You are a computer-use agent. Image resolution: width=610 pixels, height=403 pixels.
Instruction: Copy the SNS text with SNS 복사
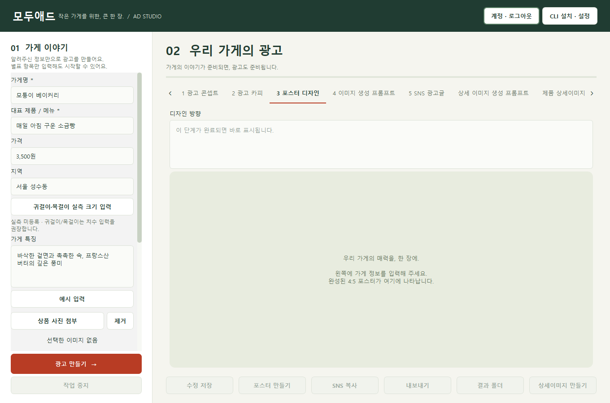coord(345,386)
